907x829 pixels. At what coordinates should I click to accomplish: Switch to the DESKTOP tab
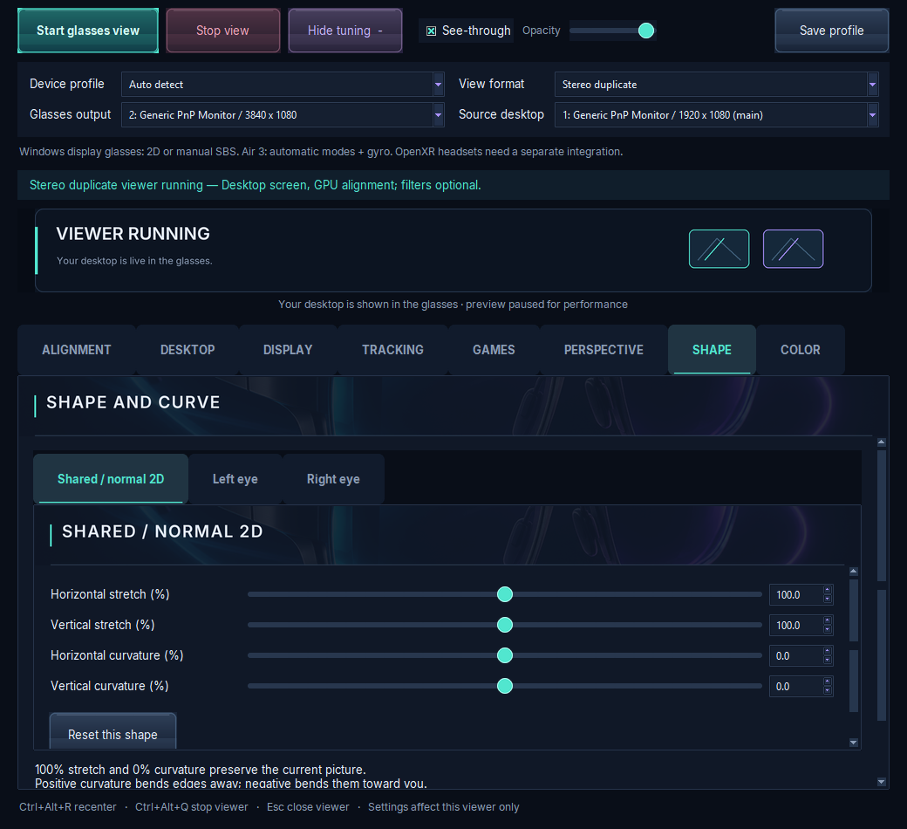(188, 350)
